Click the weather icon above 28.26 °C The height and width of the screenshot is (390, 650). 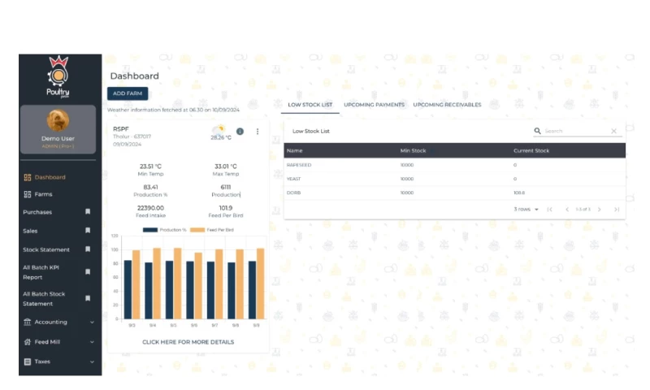218,128
